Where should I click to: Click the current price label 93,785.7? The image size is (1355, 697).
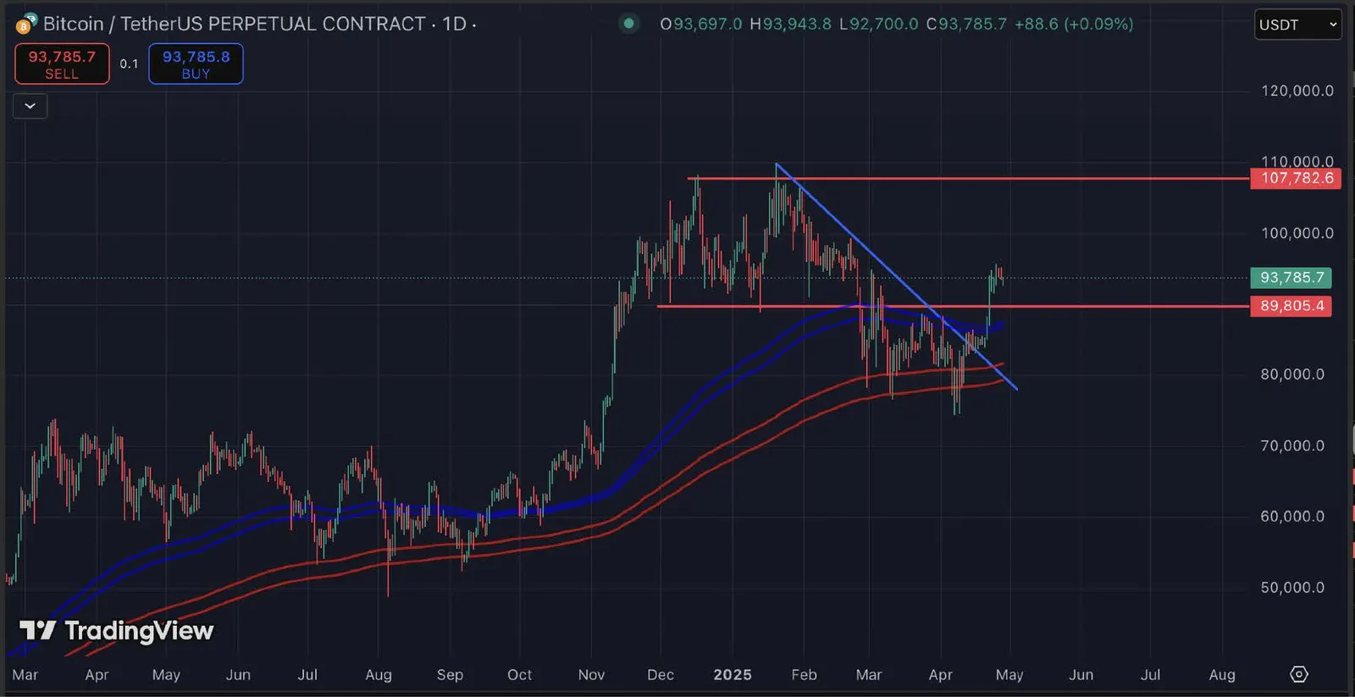click(x=1291, y=278)
